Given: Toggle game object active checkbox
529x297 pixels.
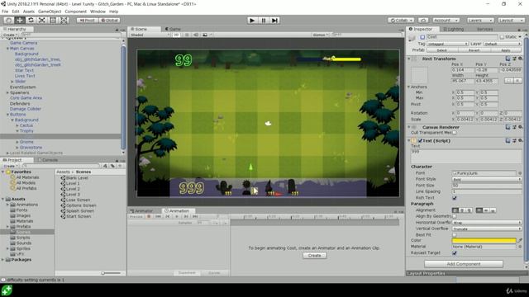Looking at the screenshot, I should click(x=422, y=37).
